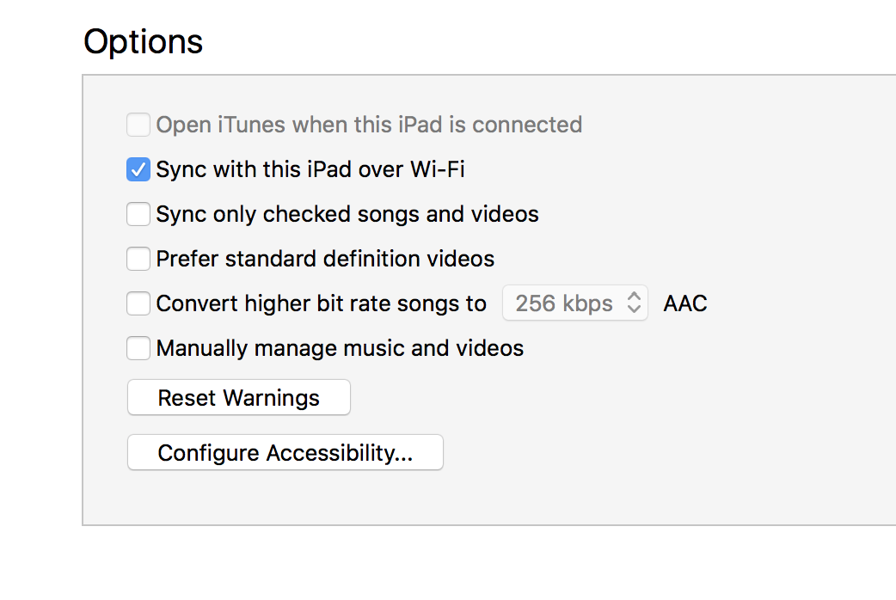Image resolution: width=896 pixels, height=600 pixels.
Task: Click the 'Sync only checked songs and videos' text
Action: 347,214
